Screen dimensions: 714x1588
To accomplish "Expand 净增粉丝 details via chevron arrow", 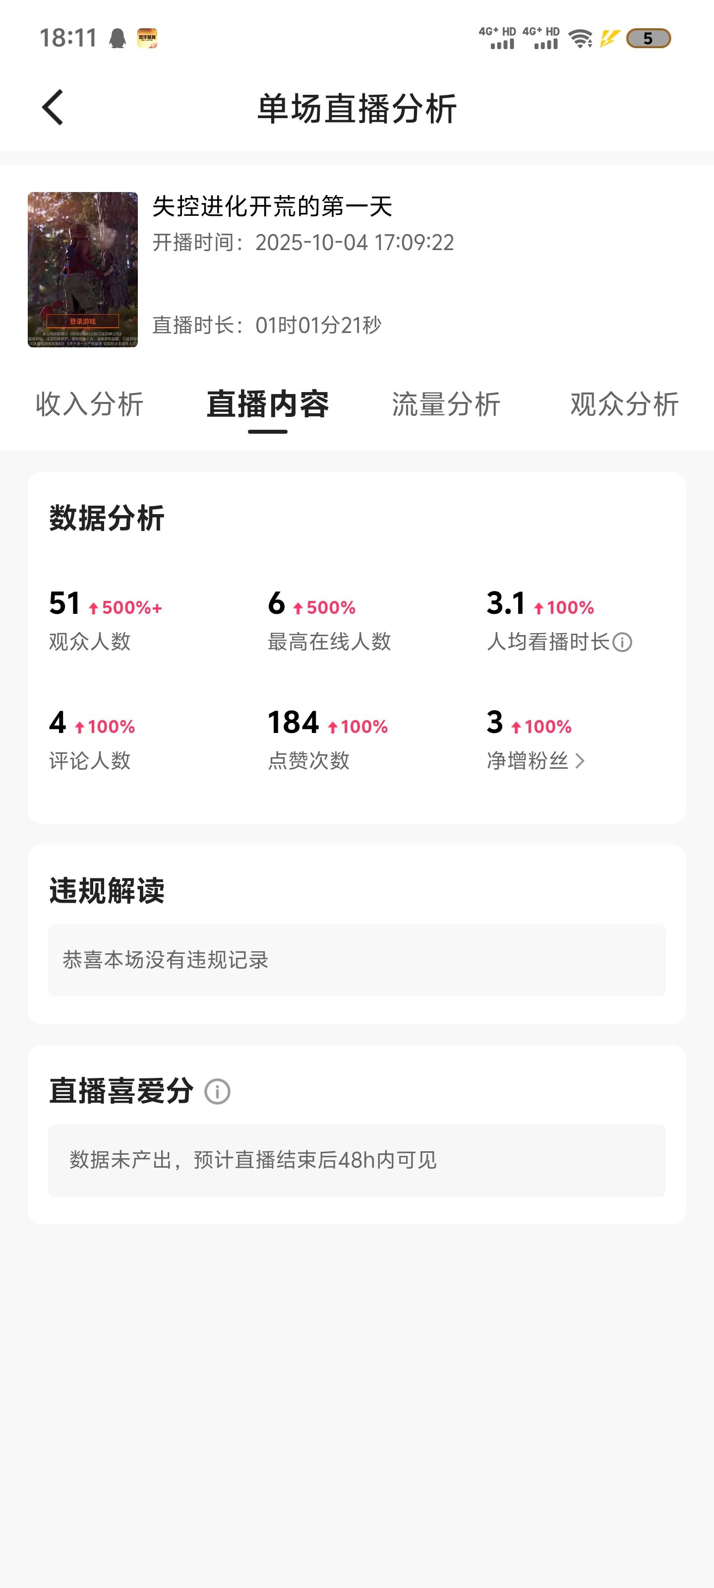I will (x=580, y=761).
